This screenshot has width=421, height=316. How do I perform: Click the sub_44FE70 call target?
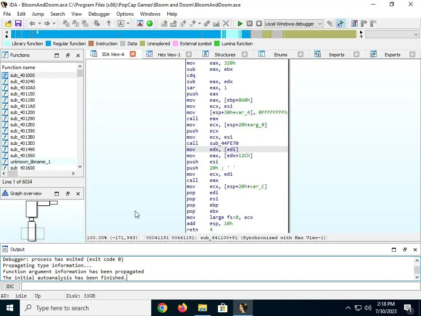click(224, 143)
